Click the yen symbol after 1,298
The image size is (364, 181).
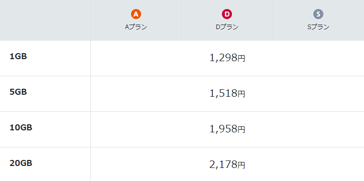click(241, 59)
